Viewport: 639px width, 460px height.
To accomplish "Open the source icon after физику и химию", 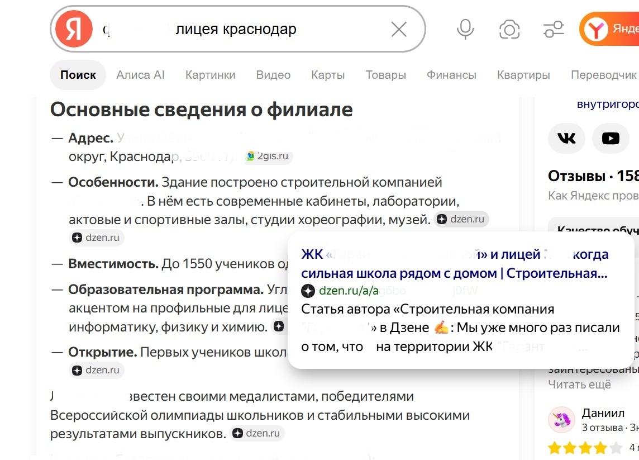I will [x=279, y=326].
